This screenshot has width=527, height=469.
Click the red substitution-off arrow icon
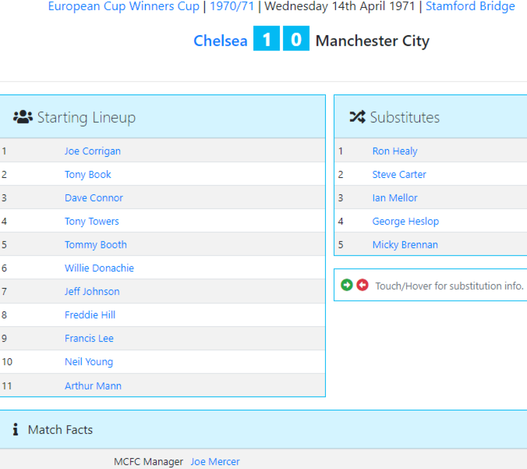point(362,285)
